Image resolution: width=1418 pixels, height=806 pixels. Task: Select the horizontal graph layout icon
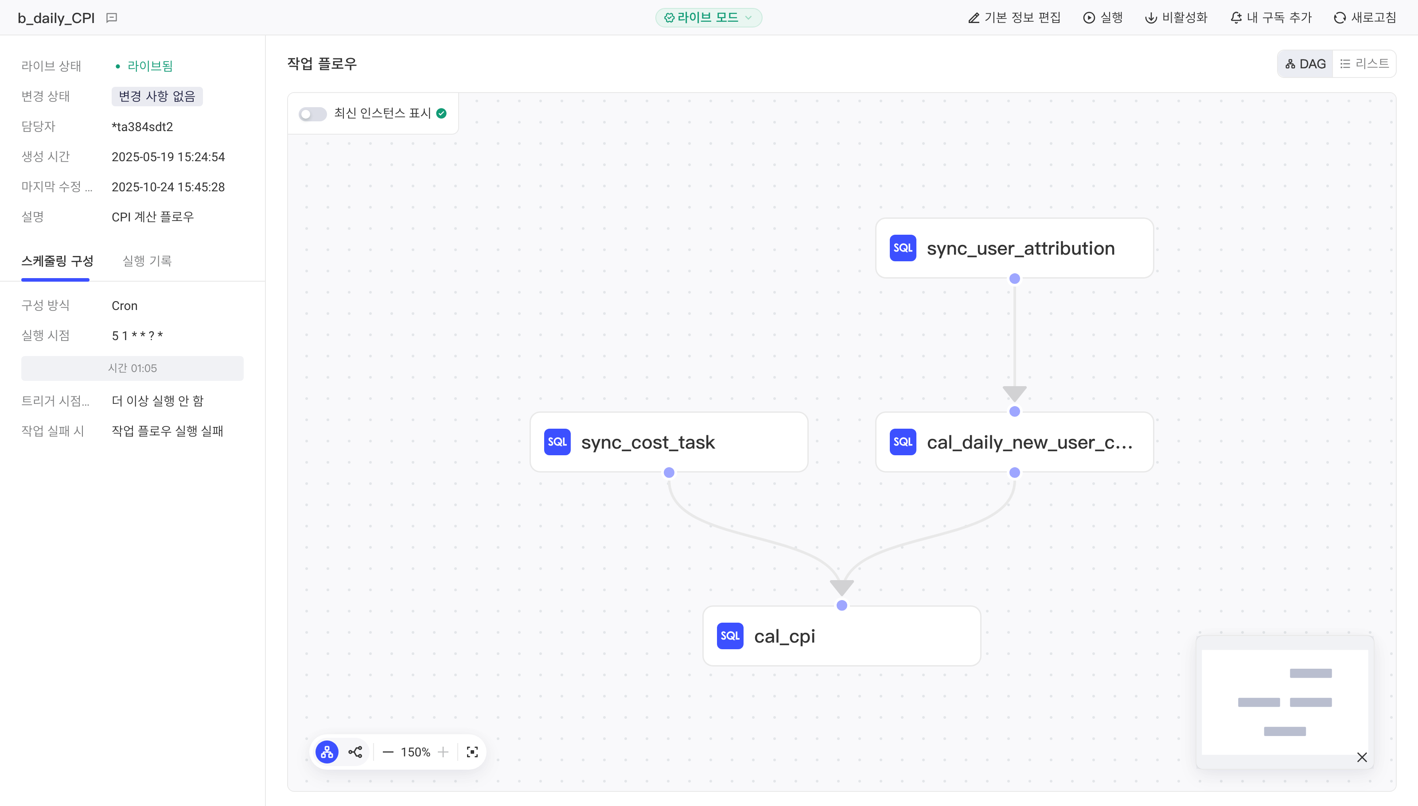[x=355, y=752]
